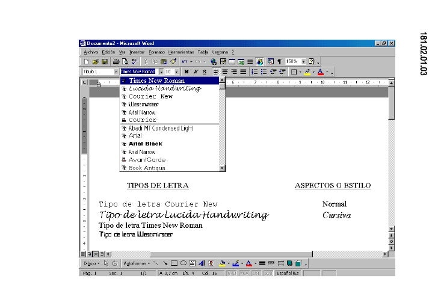This screenshot has height=303, width=438.
Task: Expand the highlight color dropdown arrow in formatting toolbar
Action: (313, 72)
